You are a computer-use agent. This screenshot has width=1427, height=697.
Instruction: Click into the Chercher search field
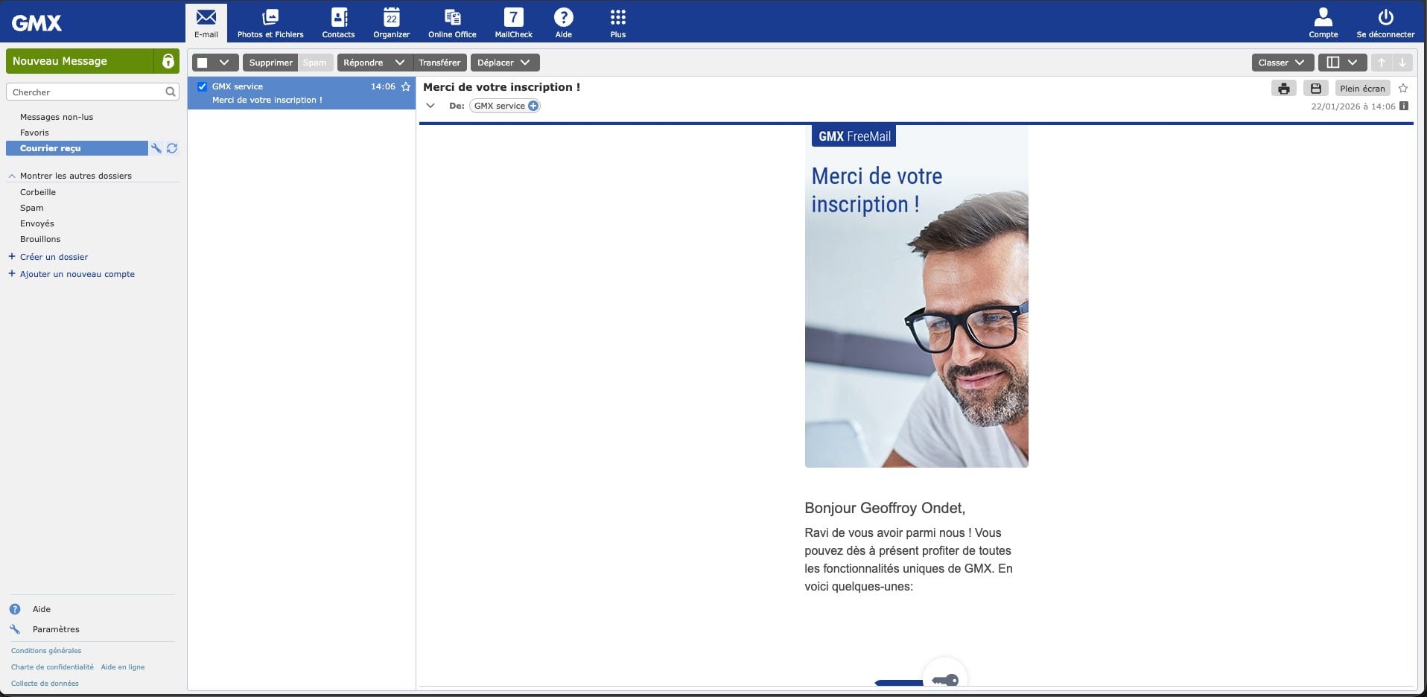point(86,92)
